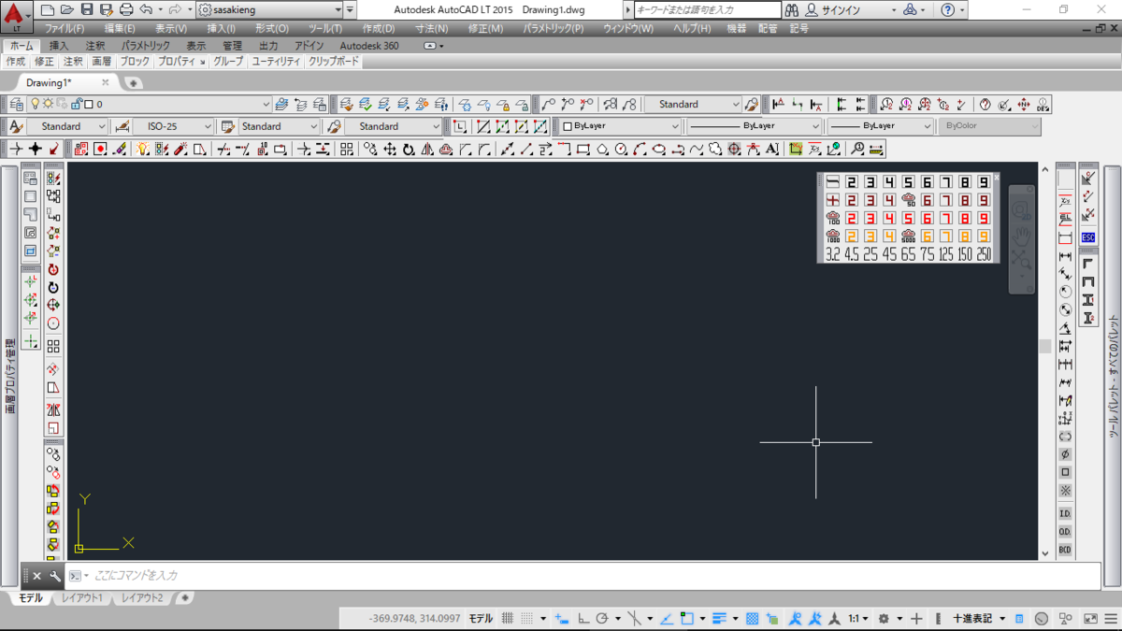This screenshot has width=1122, height=631.
Task: Click the text style A brush icon
Action: pyautogui.click(x=14, y=126)
